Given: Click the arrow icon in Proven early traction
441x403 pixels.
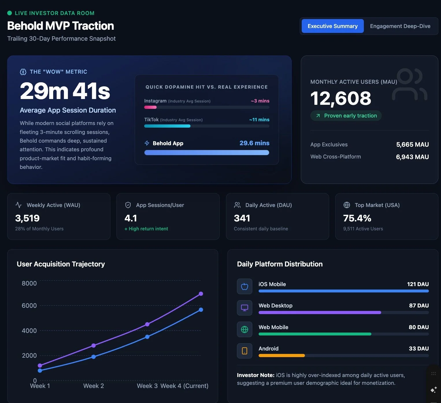Looking at the screenshot, I should pyautogui.click(x=318, y=116).
